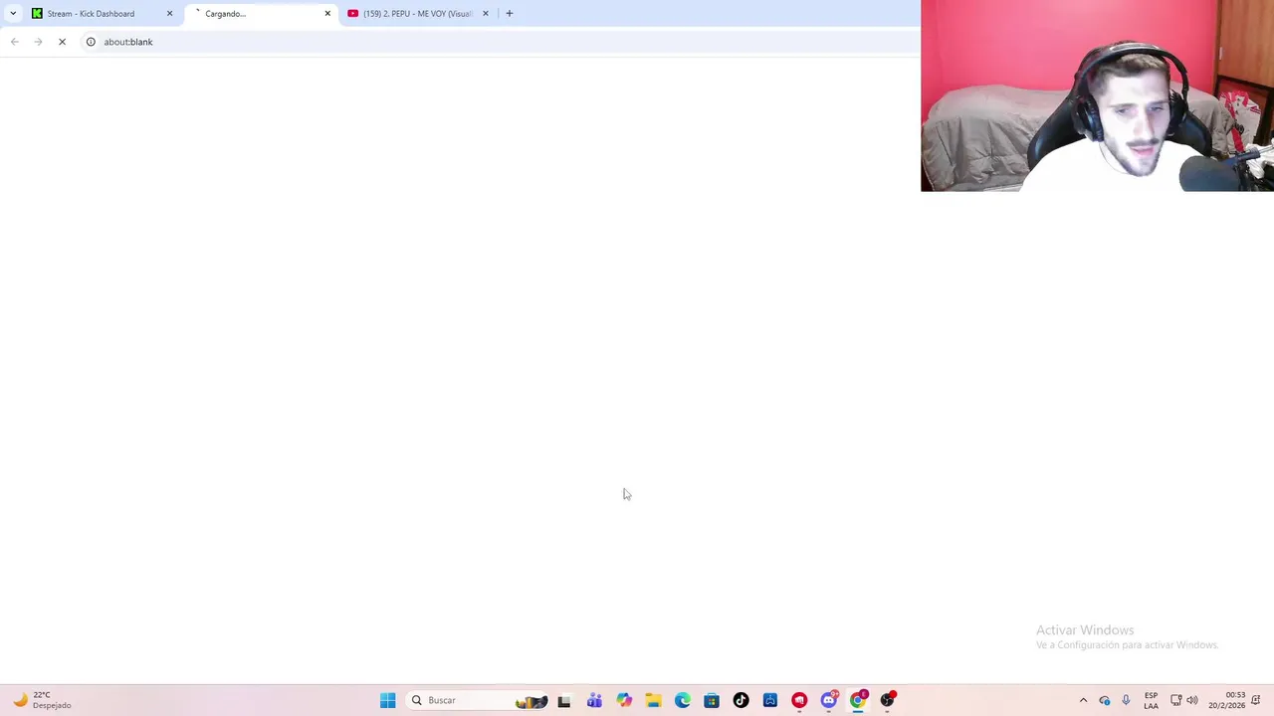Open the volume speaker tray icon
Image resolution: width=1274 pixels, height=716 pixels.
point(1192,700)
